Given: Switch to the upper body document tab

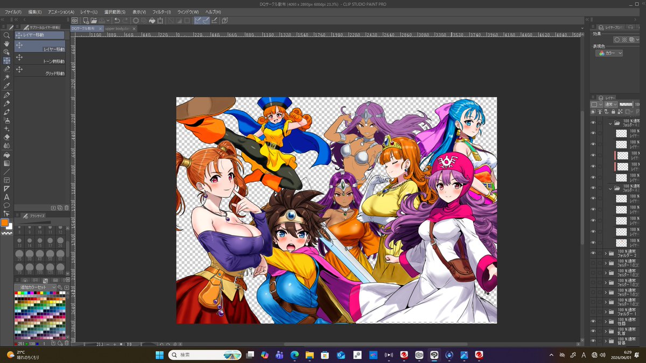Looking at the screenshot, I should (116, 28).
